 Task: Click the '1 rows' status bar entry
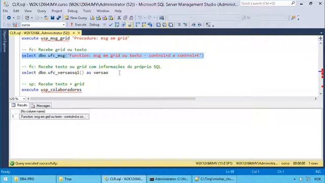[x=313, y=164]
